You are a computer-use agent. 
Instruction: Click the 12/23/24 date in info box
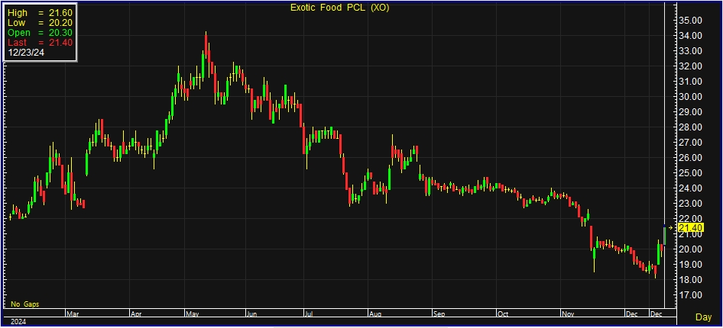[25, 53]
